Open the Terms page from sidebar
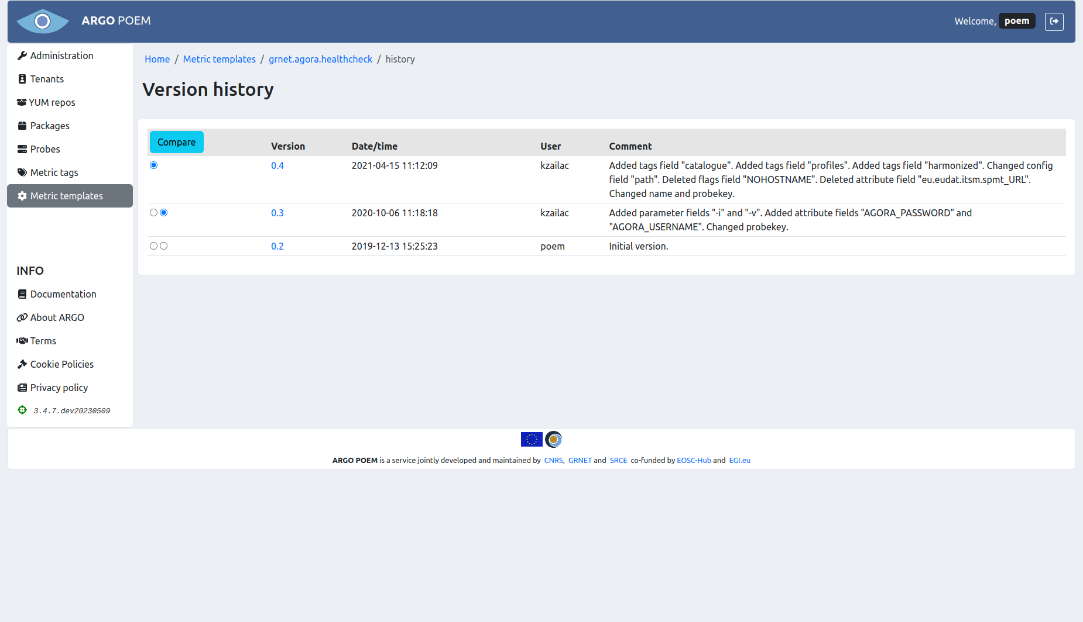Screen dimensions: 1083x622 43,340
